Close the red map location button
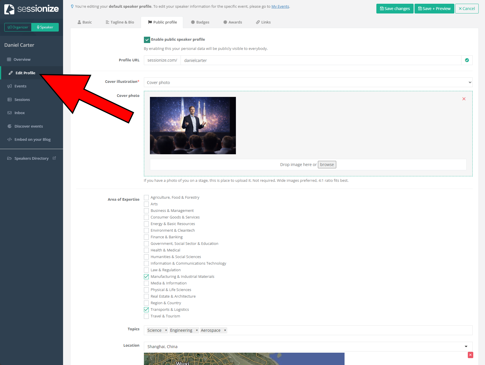The width and height of the screenshot is (485, 365). [x=470, y=355]
